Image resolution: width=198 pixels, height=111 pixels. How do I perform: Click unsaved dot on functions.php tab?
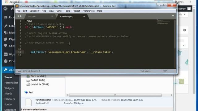84,16
